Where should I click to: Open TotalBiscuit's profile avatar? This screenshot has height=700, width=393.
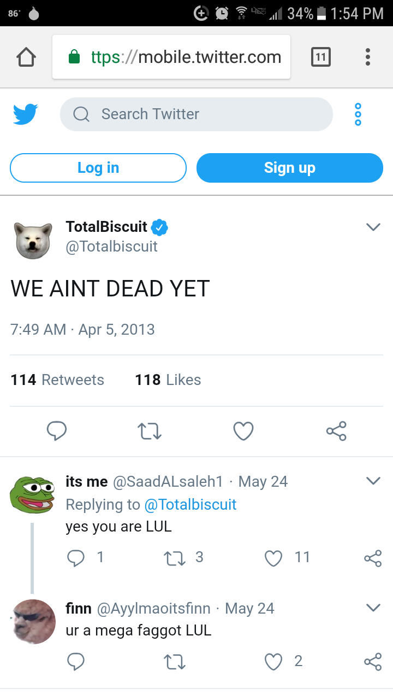(x=33, y=240)
